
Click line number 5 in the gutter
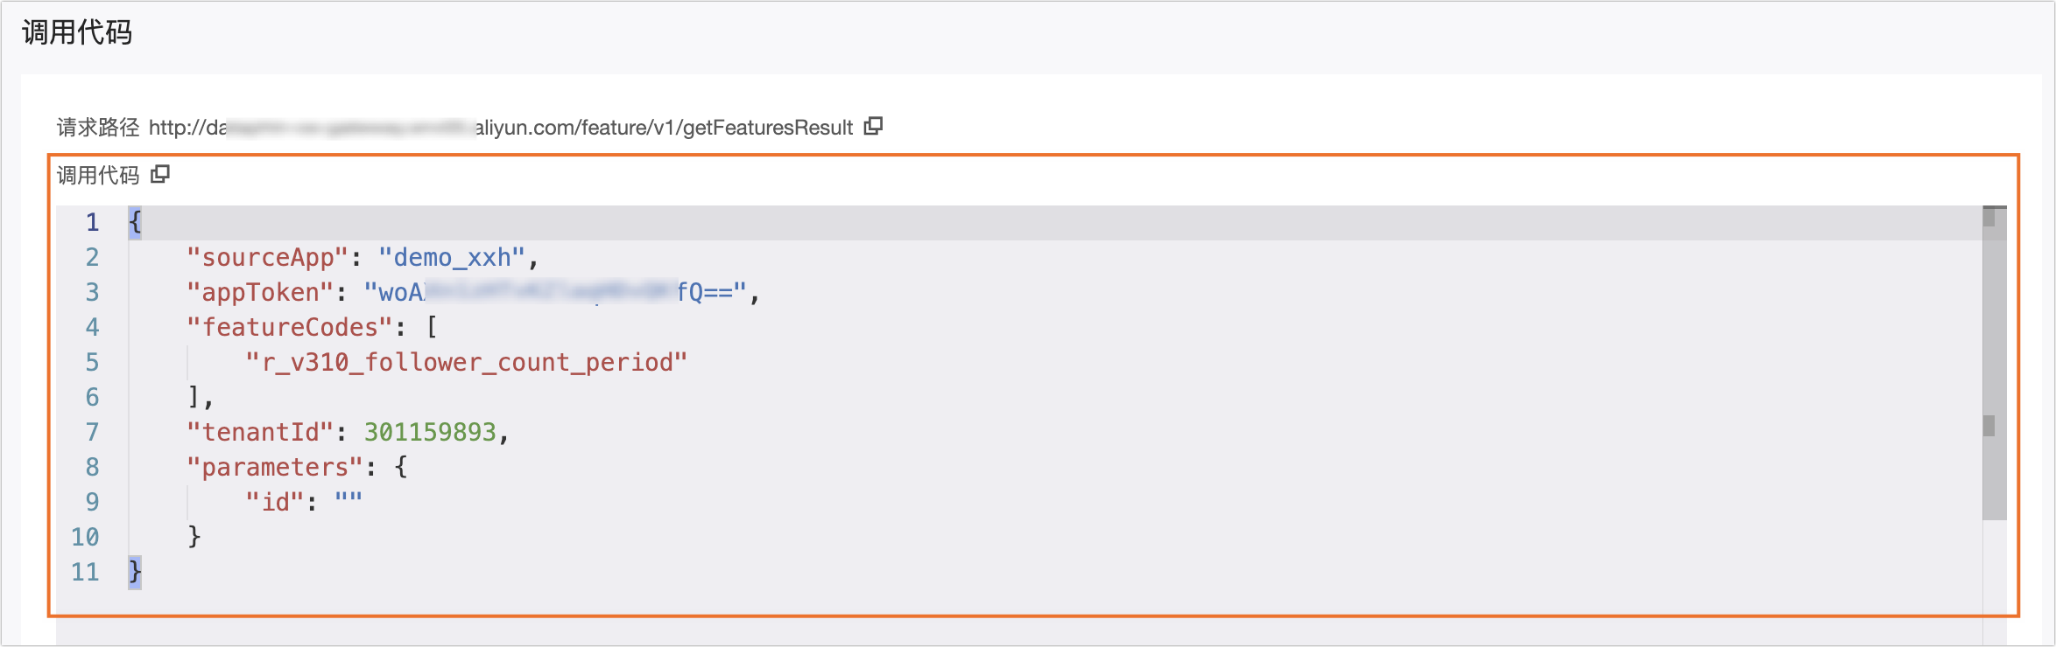(x=92, y=362)
